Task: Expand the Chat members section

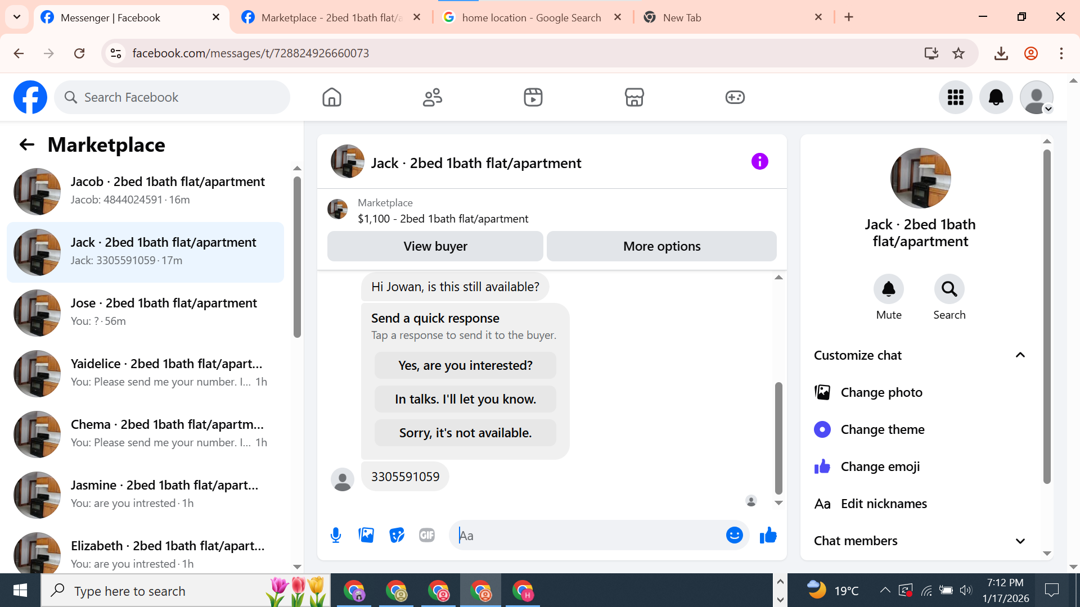Action: (x=1020, y=541)
